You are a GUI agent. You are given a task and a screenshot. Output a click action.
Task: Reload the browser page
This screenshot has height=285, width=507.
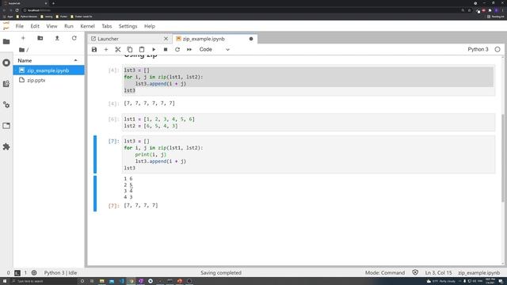pyautogui.click(x=17, y=10)
